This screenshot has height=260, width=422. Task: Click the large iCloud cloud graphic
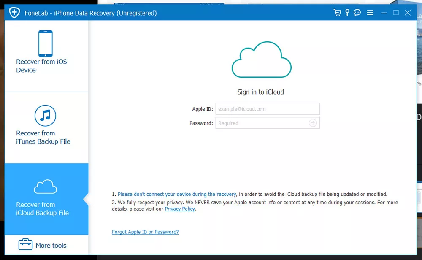point(261,60)
